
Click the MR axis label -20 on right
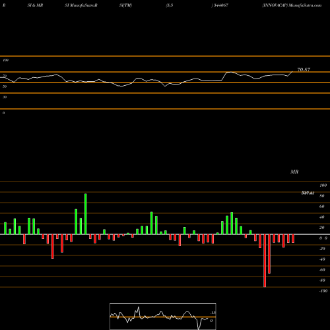coord(322,249)
